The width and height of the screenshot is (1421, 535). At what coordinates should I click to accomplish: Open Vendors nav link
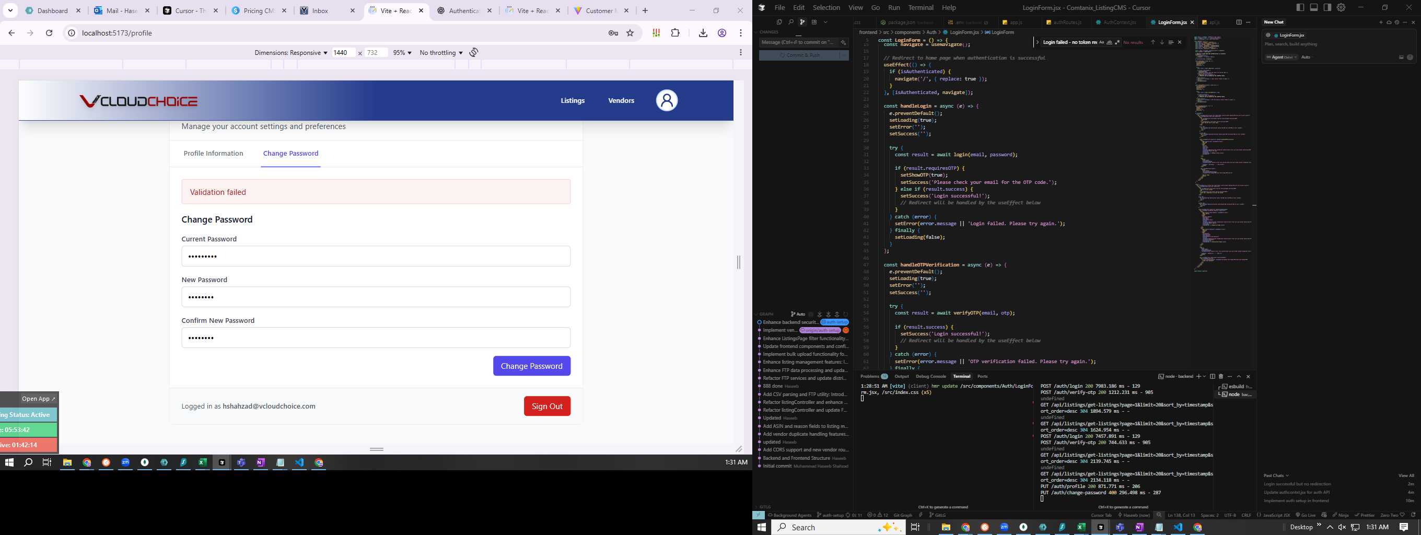[x=621, y=100]
